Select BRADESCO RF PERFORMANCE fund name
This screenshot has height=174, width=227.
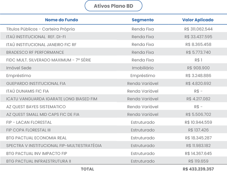(x=35, y=52)
